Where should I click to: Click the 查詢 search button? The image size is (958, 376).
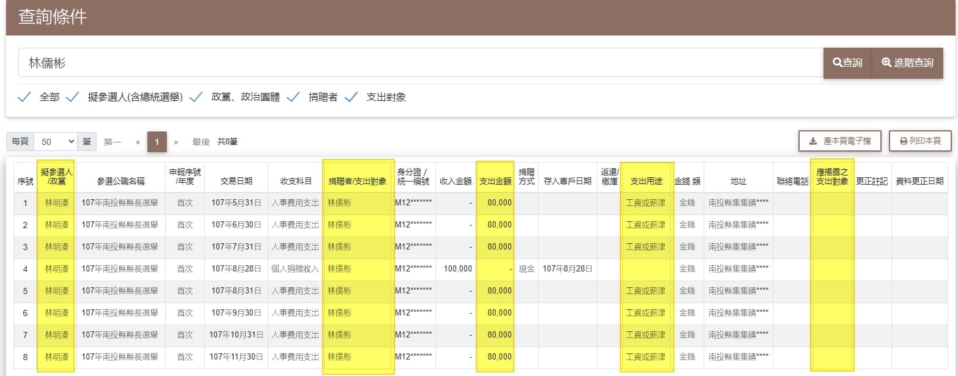click(847, 63)
